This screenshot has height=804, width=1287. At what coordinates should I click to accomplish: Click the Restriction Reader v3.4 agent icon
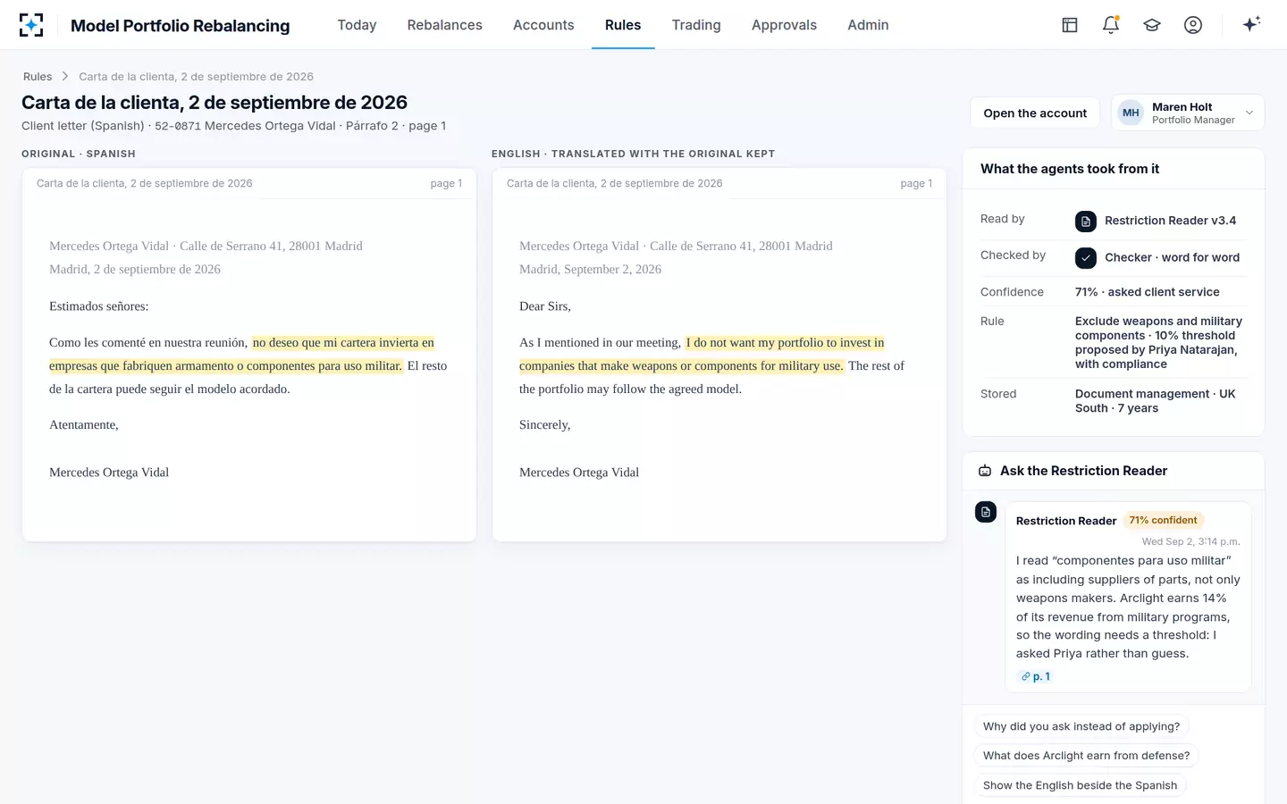coord(1086,221)
